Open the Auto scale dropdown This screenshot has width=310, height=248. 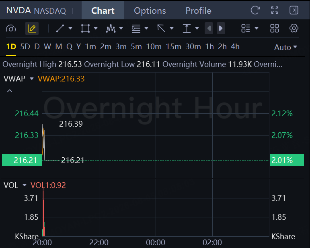pyautogui.click(x=285, y=47)
